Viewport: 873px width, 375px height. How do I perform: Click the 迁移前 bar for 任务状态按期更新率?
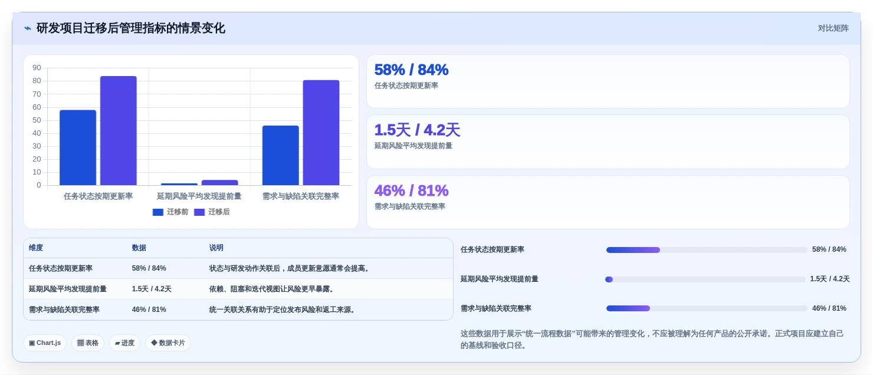78,147
